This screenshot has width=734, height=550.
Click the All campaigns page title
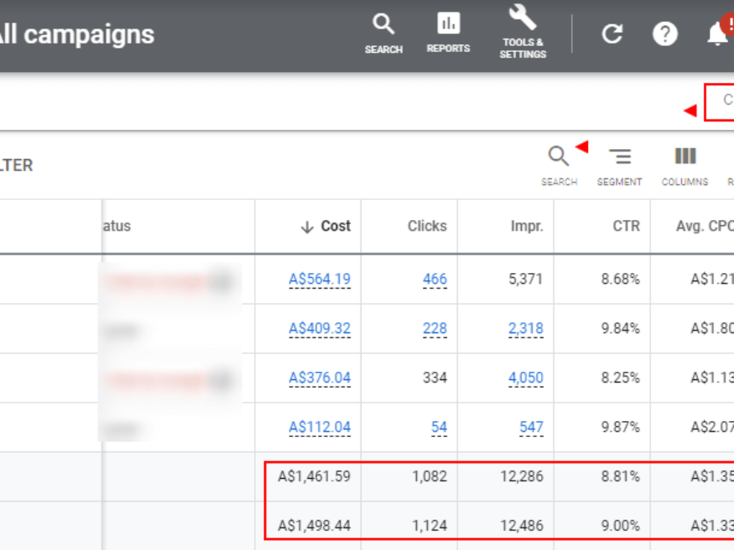77,34
